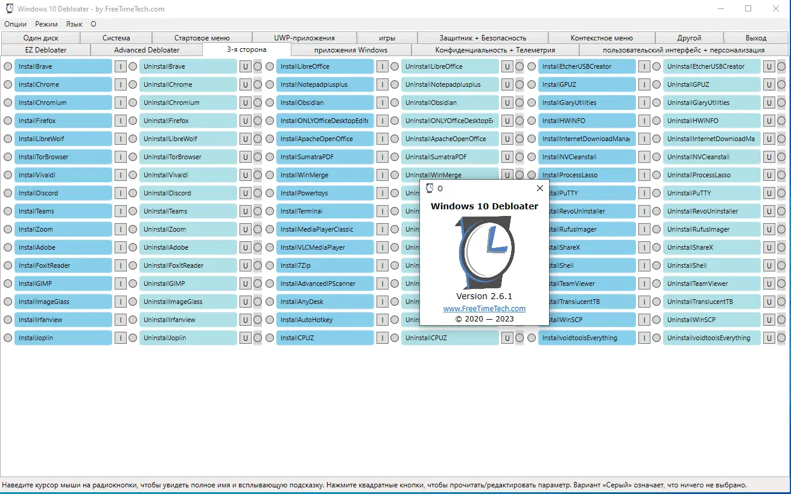The height and width of the screenshot is (494, 791).
Task: Click the Выход tab
Action: coord(756,38)
